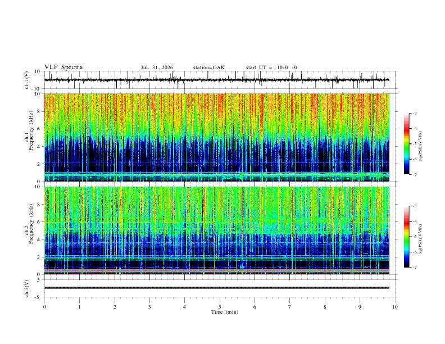Click the 5 minute tick label
The height and width of the screenshot is (344, 445).
(x=220, y=307)
